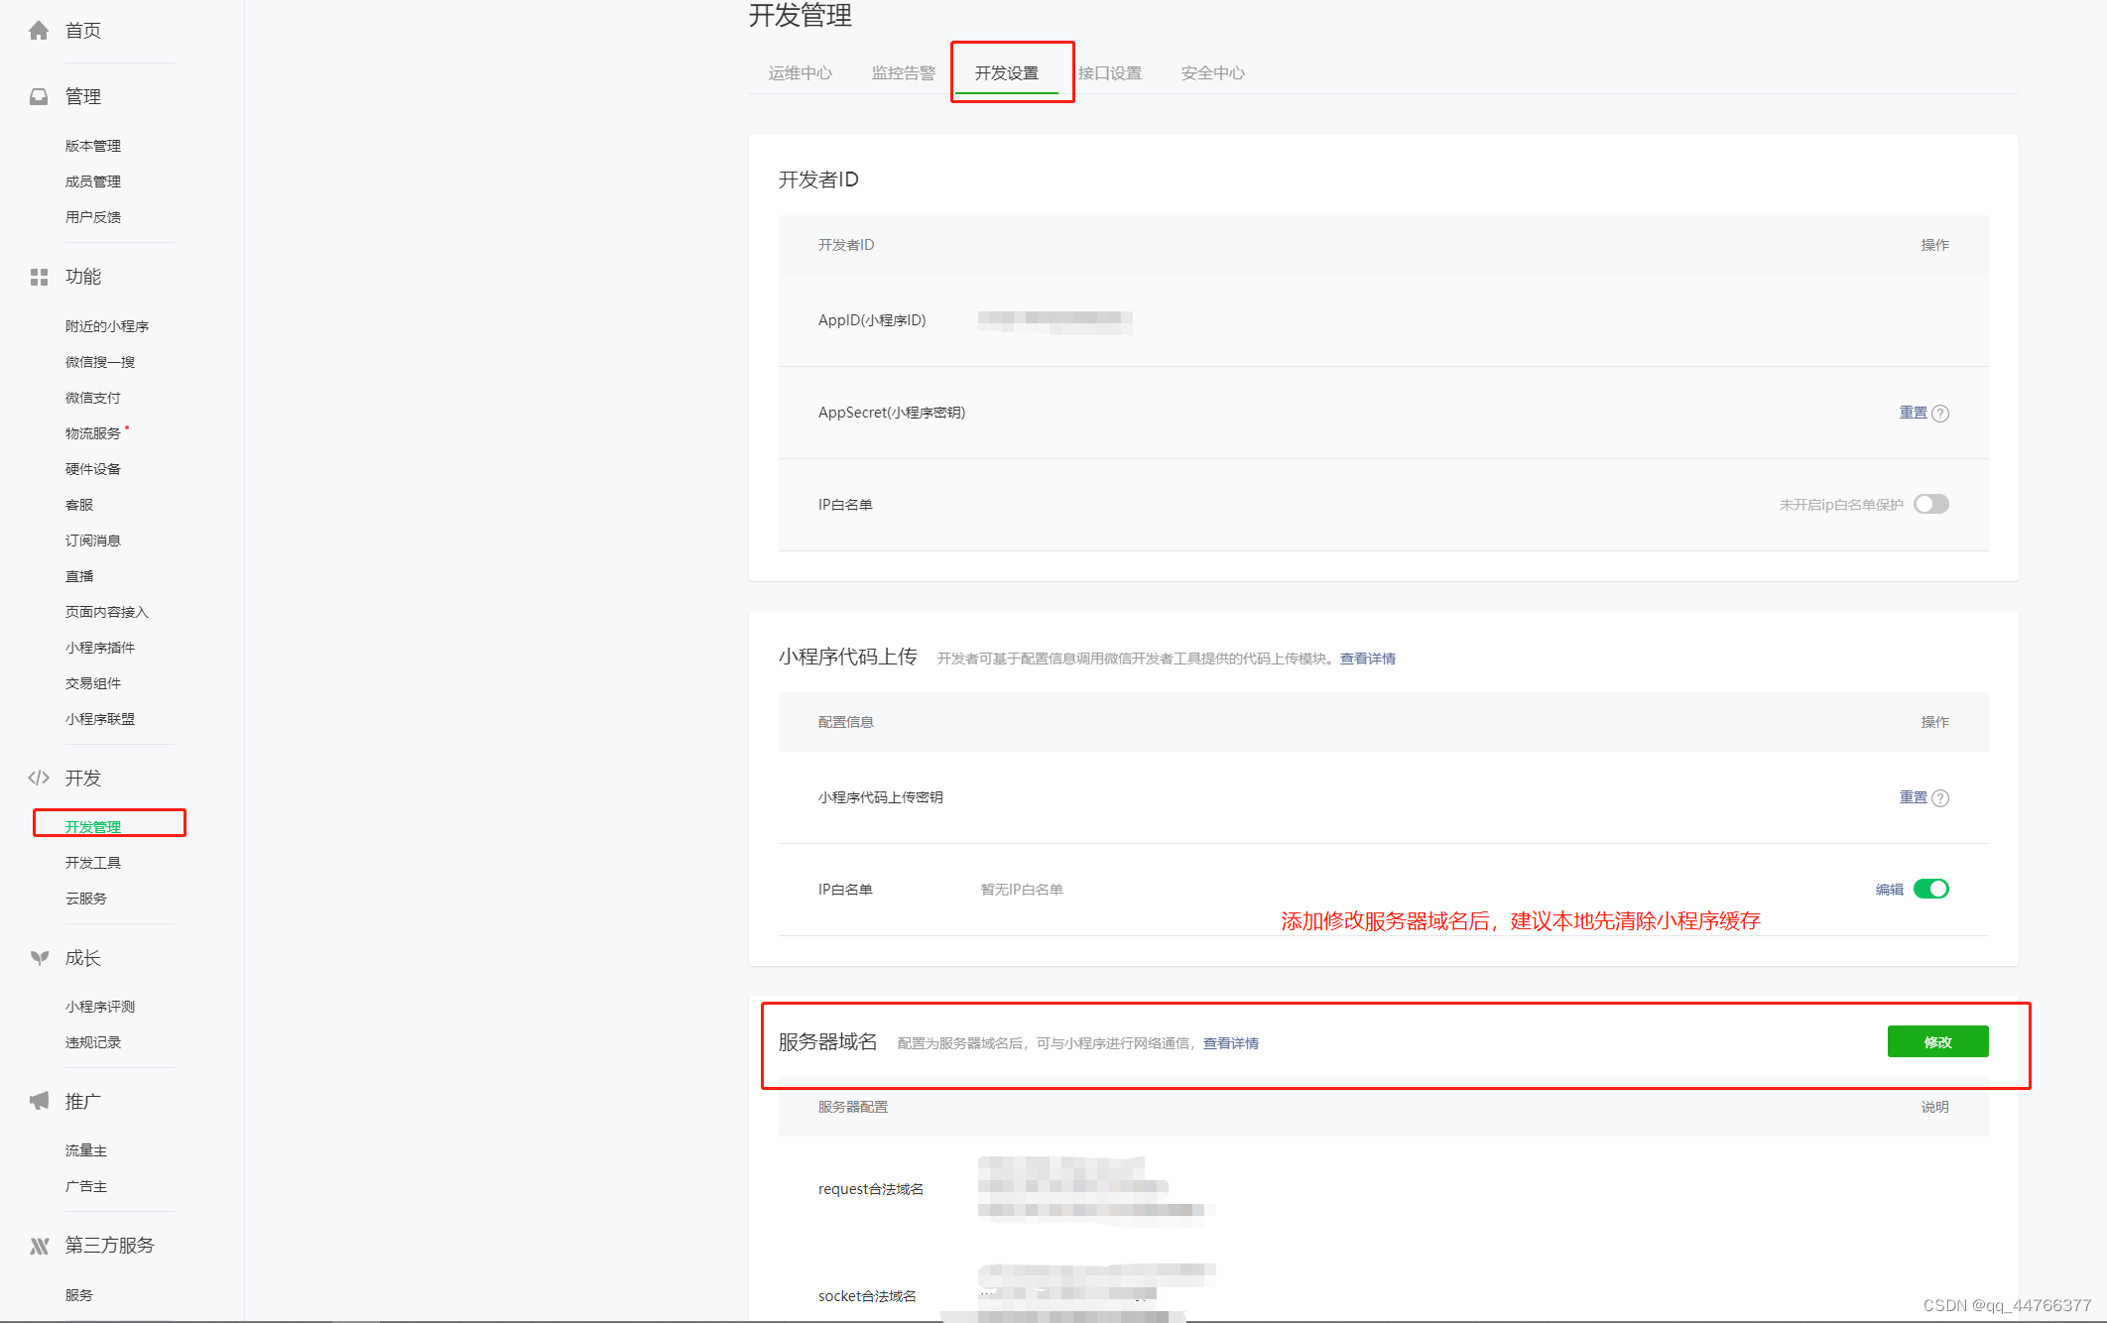Click the sprout icon beside 成长
The image size is (2107, 1323).
pos(39,958)
